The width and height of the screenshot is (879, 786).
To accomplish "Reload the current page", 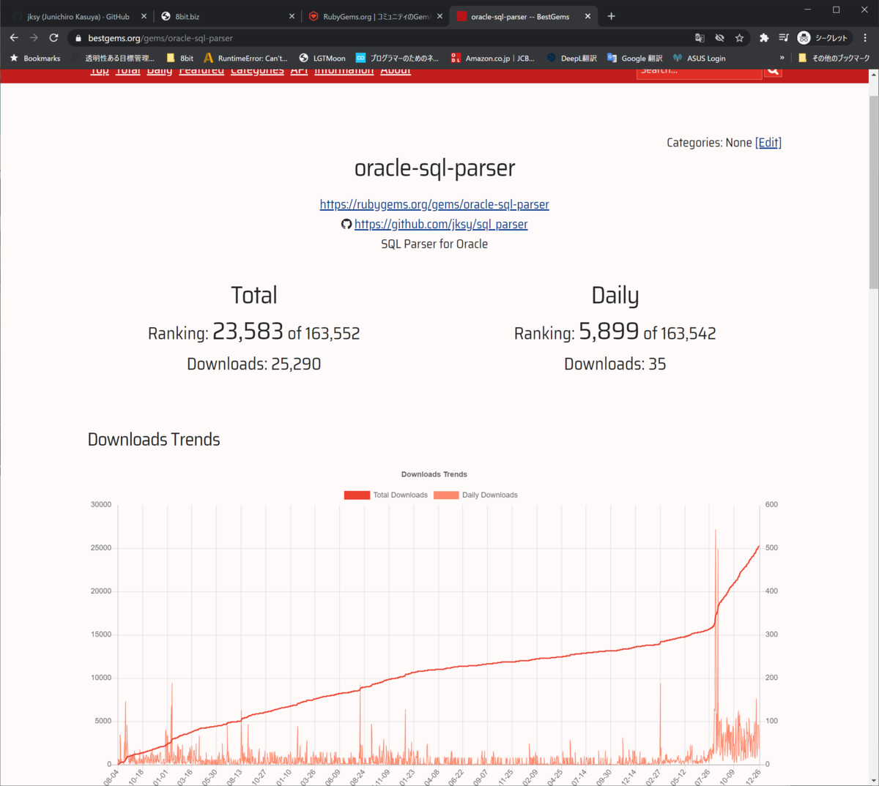I will click(x=53, y=37).
